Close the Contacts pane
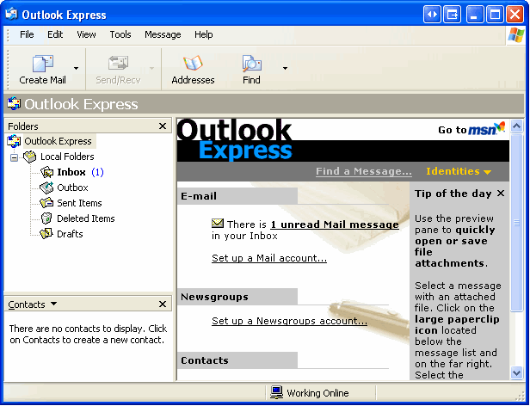 tap(163, 304)
